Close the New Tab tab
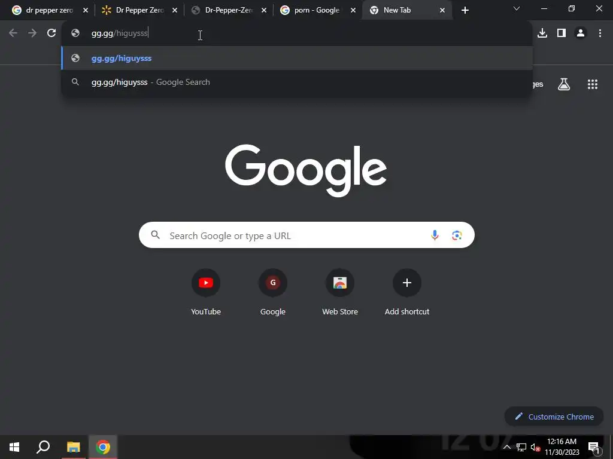613x459 pixels. tap(442, 11)
